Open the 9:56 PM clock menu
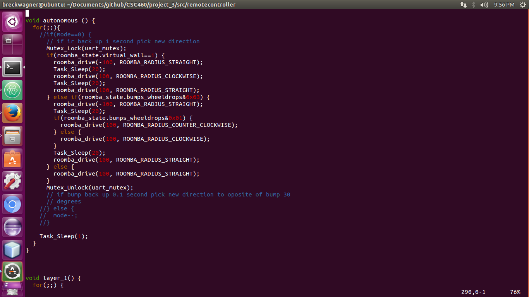 tap(504, 5)
